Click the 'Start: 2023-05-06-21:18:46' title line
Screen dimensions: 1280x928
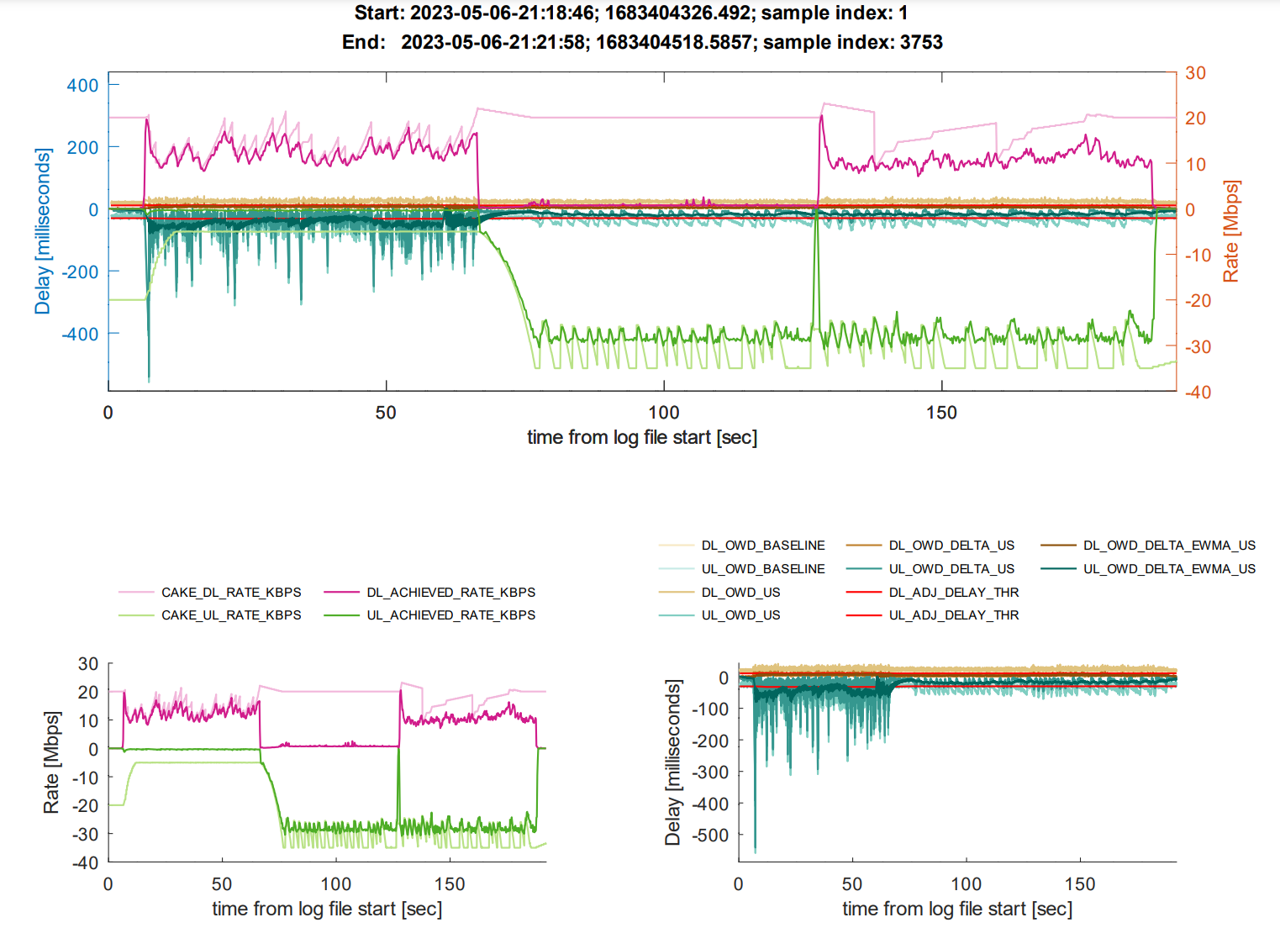click(631, 13)
